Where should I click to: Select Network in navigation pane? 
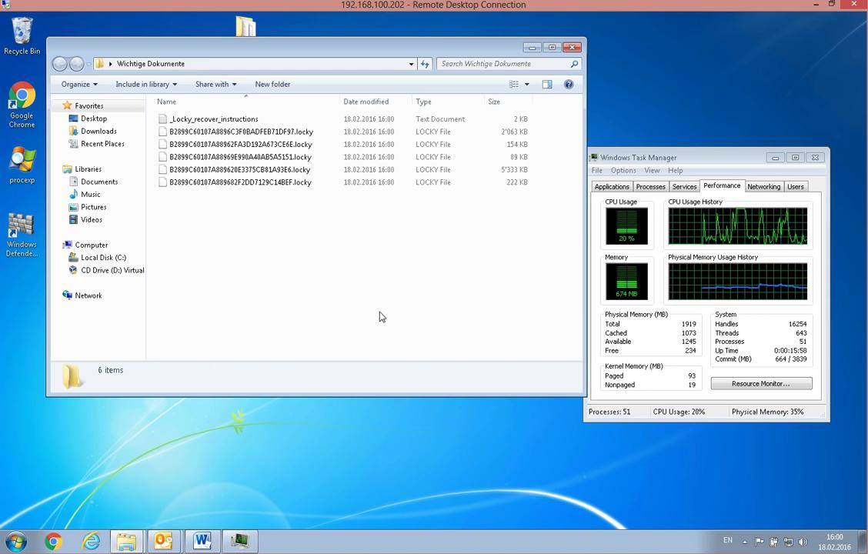[88, 295]
